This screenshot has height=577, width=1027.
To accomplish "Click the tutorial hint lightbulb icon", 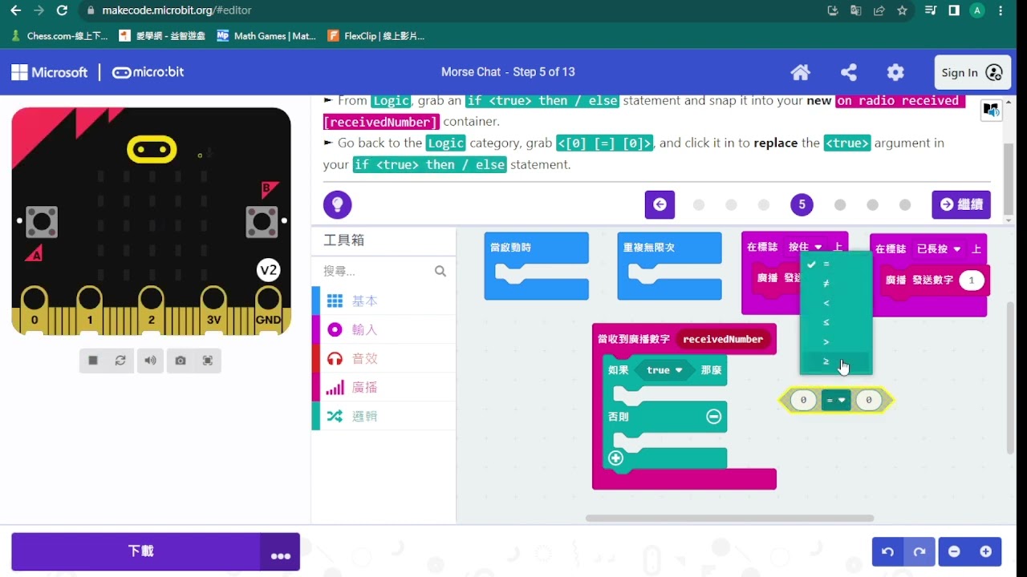I will [337, 204].
